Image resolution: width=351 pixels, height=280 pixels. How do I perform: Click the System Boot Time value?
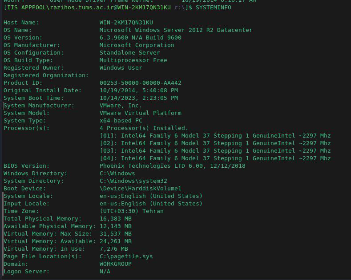(138, 98)
